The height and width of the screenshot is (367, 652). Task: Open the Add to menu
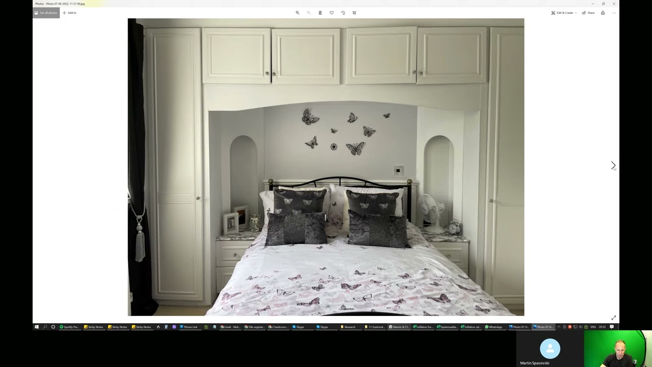[69, 13]
